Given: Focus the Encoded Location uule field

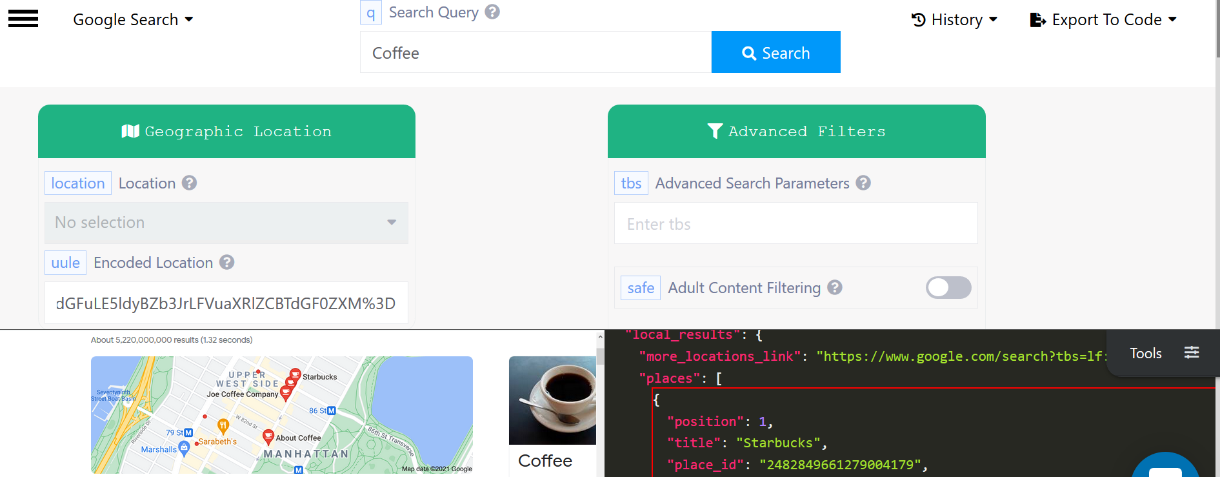Looking at the screenshot, I should pos(226,303).
